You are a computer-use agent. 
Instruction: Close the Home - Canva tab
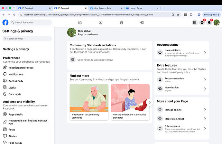158,8
